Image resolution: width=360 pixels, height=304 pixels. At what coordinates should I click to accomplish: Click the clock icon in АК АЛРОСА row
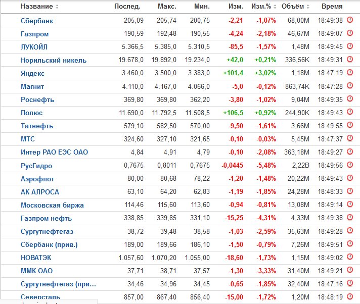pyautogui.click(x=350, y=191)
